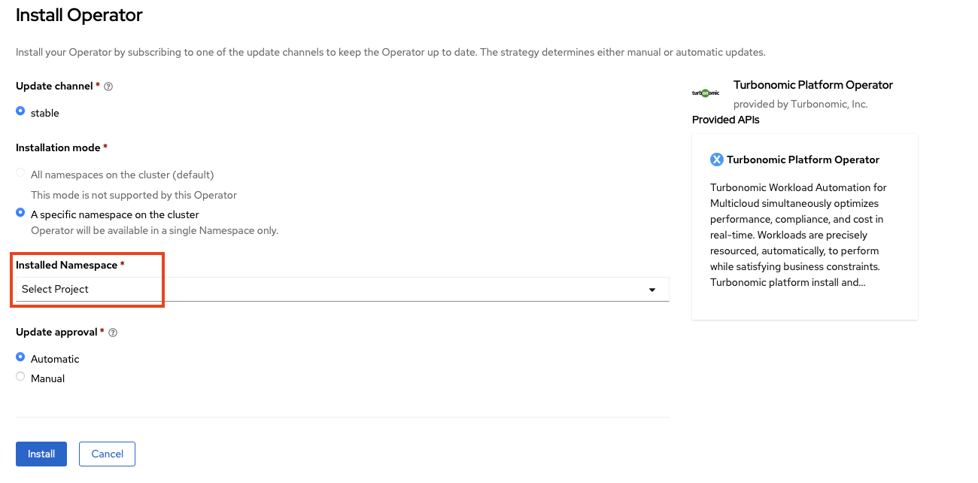Click the Installation mode label

(x=57, y=147)
